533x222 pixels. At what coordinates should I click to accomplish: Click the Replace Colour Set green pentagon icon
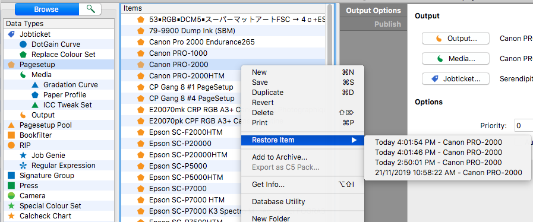point(23,54)
